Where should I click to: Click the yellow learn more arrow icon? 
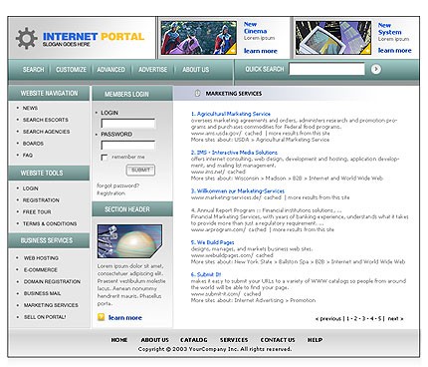pos(101,317)
